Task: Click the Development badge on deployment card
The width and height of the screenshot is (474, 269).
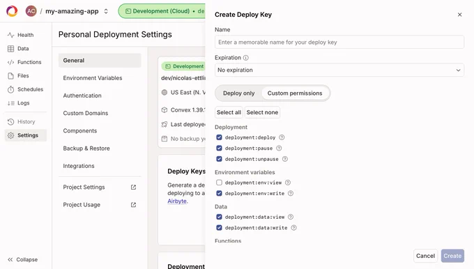Action: (184, 66)
